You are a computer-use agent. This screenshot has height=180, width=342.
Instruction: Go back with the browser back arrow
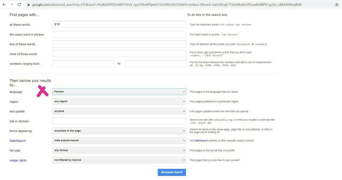point(4,5)
